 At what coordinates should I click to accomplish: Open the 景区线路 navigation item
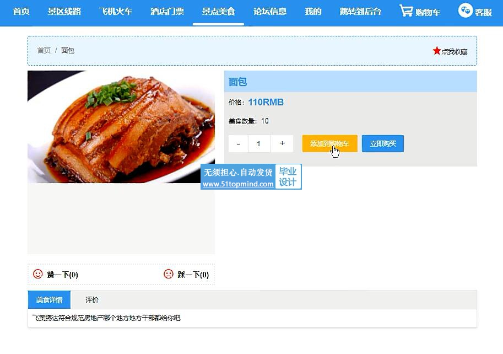click(64, 12)
